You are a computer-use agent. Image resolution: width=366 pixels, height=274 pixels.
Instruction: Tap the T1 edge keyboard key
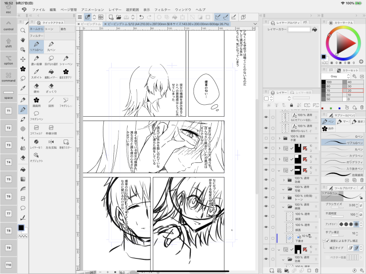[8, 111]
